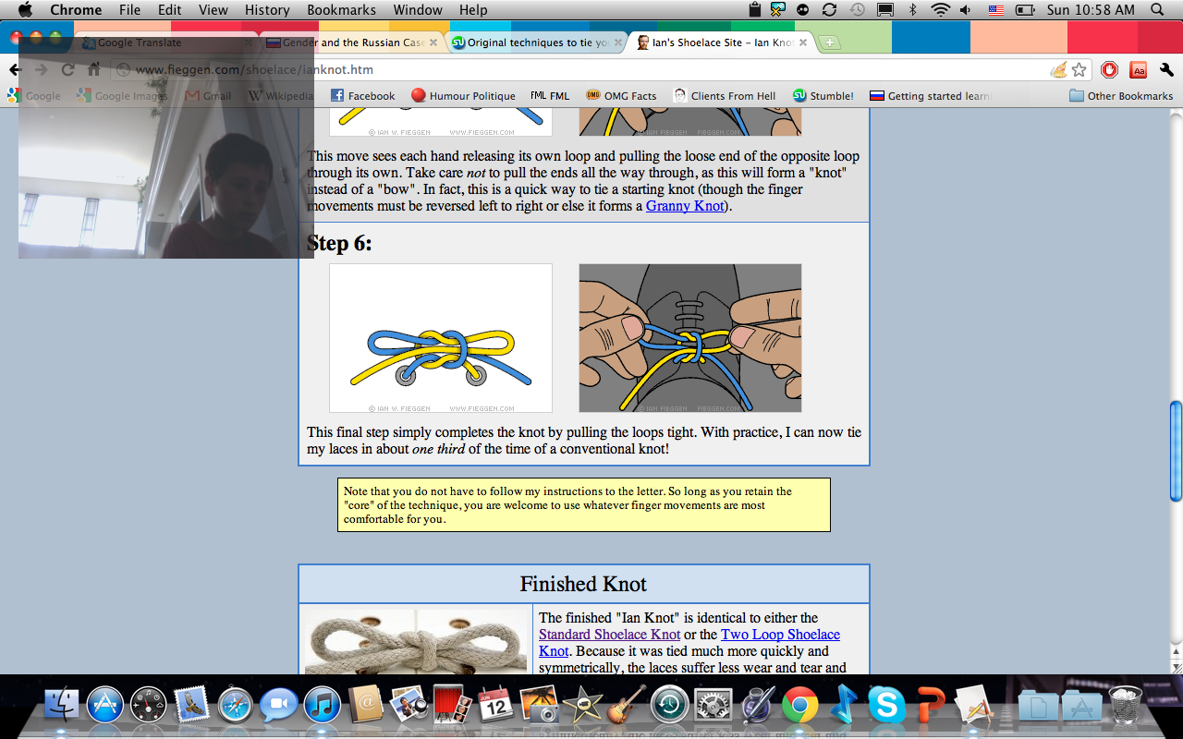Click the broom icon in the address bar

[x=1058, y=69]
